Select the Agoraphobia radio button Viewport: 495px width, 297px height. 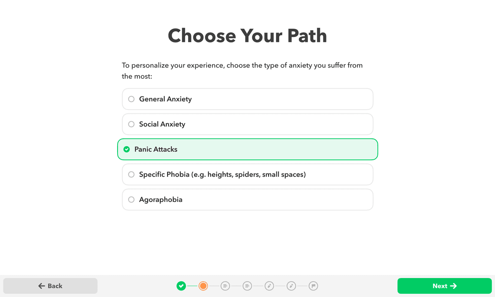coord(131,199)
